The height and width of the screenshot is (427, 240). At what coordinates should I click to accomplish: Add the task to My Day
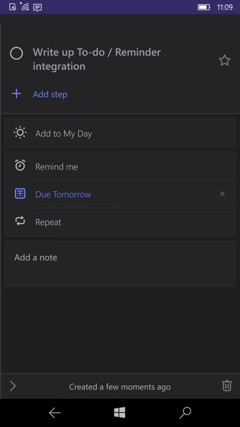click(x=120, y=133)
